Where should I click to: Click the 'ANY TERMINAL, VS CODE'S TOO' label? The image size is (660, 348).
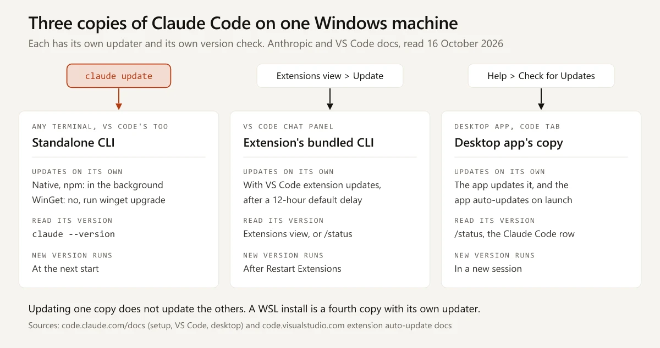[x=100, y=126]
